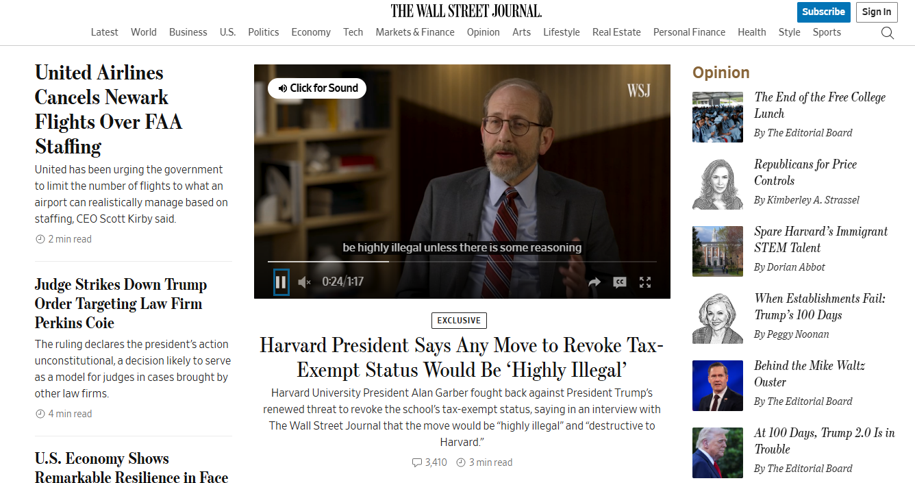Go to the Opinion section tab
Image resolution: width=915 pixels, height=483 pixels.
pyautogui.click(x=483, y=32)
